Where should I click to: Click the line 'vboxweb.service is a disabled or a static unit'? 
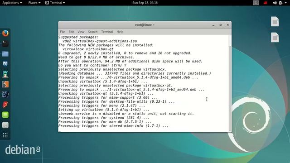coord(126,114)
